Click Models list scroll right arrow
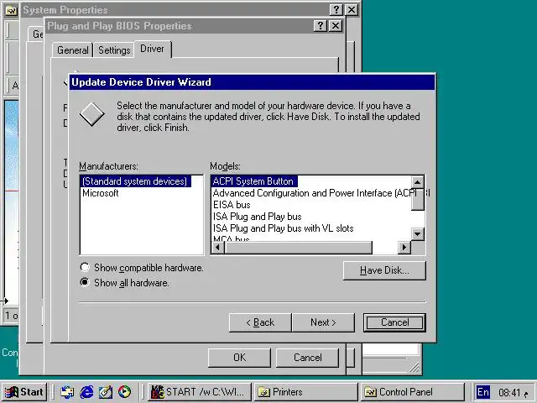This screenshot has width=537, height=403. tap(404, 247)
